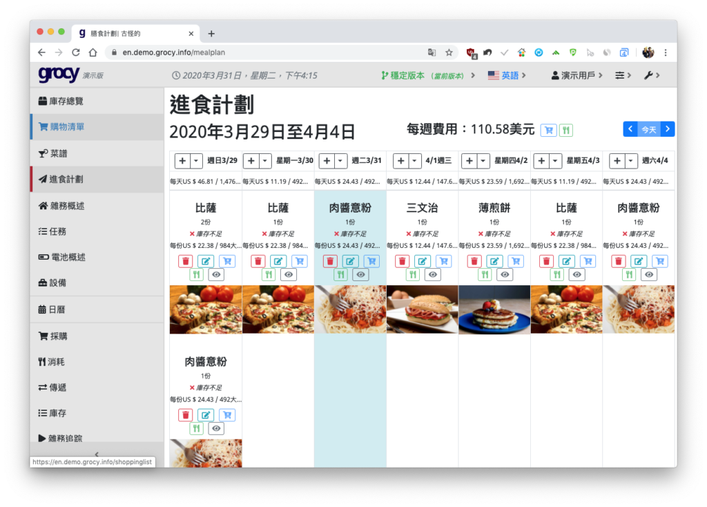This screenshot has width=707, height=507.
Task: Delete the Monday 3/30 比薩 meal entry
Action: (x=258, y=261)
